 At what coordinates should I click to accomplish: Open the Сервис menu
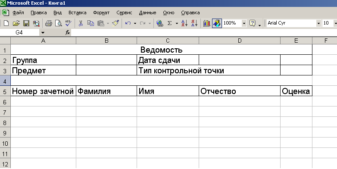click(124, 13)
